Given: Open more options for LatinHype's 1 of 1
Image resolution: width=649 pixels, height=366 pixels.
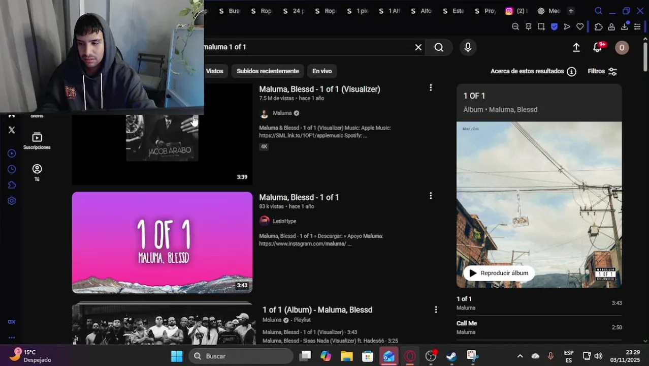Looking at the screenshot, I should (x=431, y=196).
